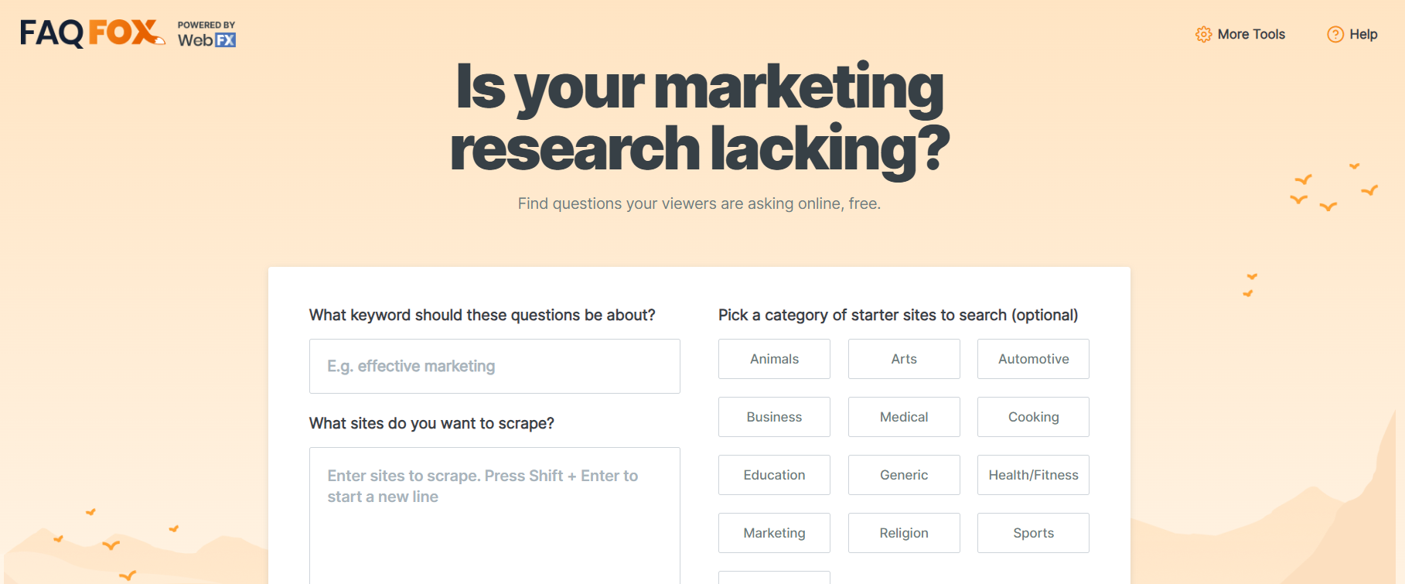Open the Help link
The image size is (1405, 584).
1362,34
